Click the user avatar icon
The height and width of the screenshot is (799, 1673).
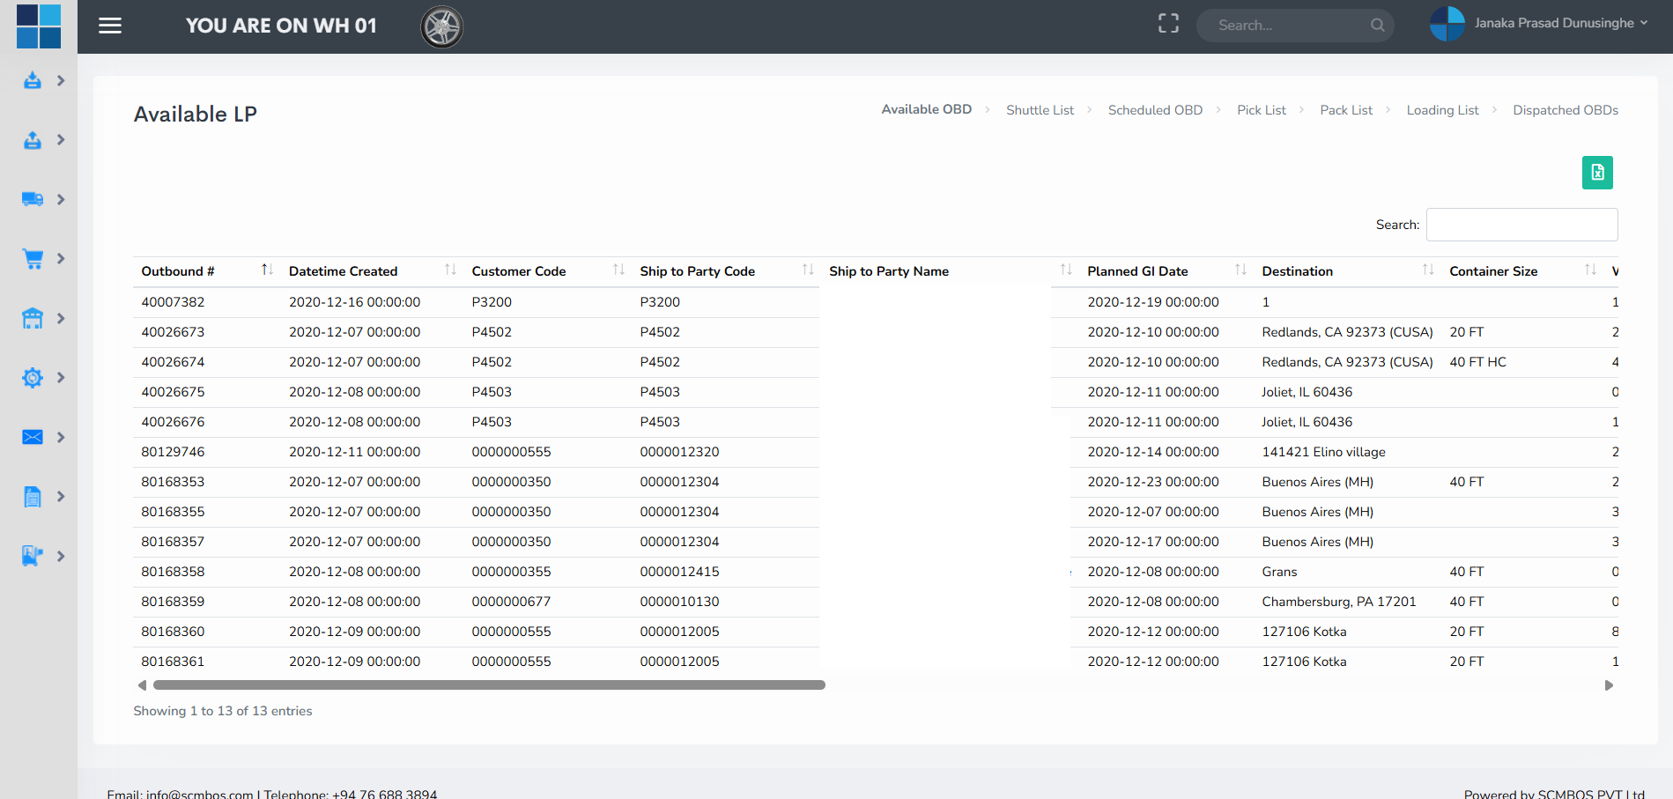pos(1447,24)
